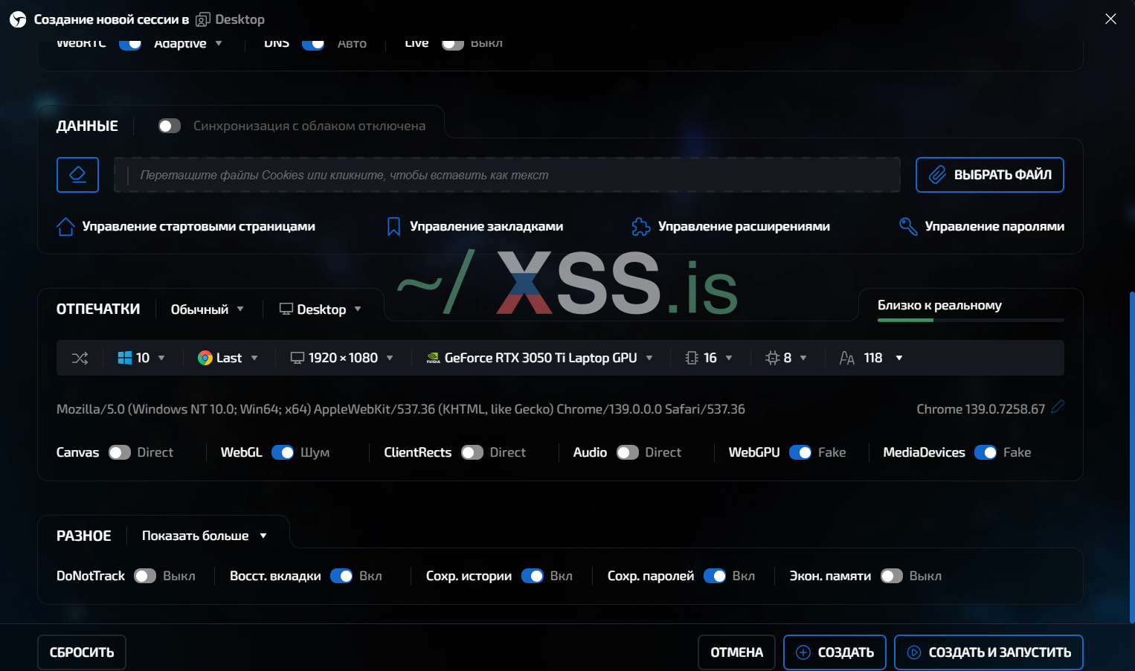Turn off the MediaDevices Fake switch
The image size is (1135, 671).
pos(986,452)
